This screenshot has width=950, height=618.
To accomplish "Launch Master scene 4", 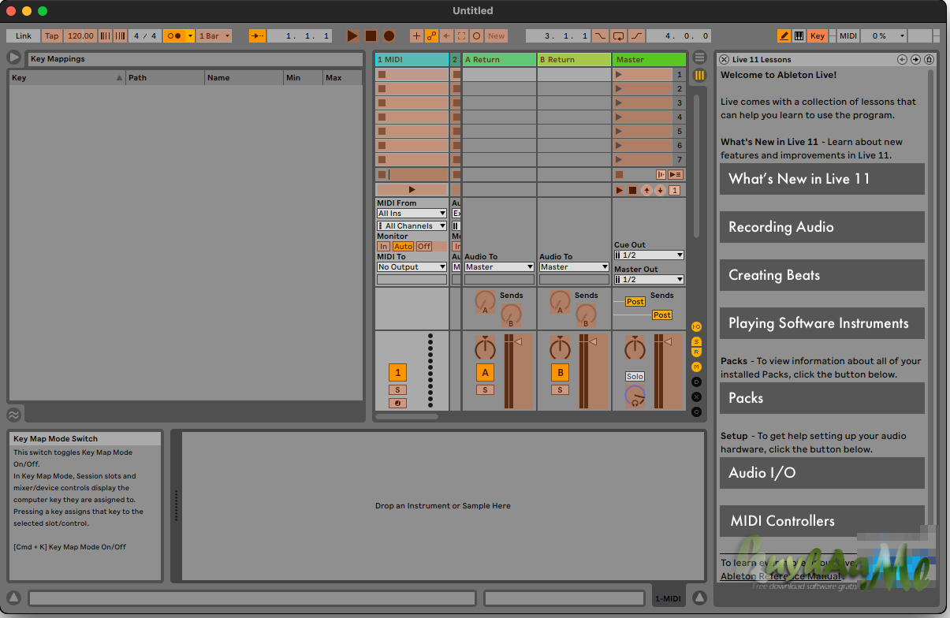I will 619,117.
